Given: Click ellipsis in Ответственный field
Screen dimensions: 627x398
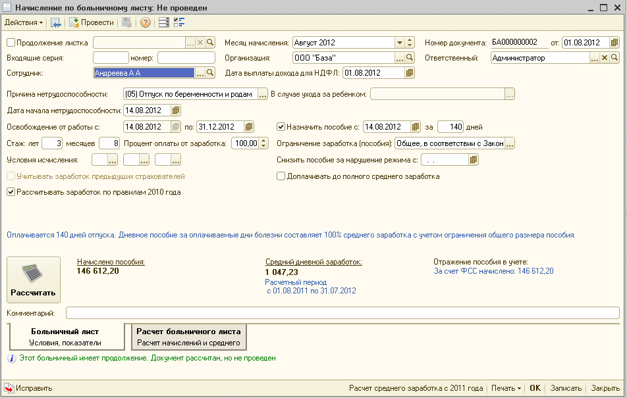Looking at the screenshot, I should (x=595, y=58).
